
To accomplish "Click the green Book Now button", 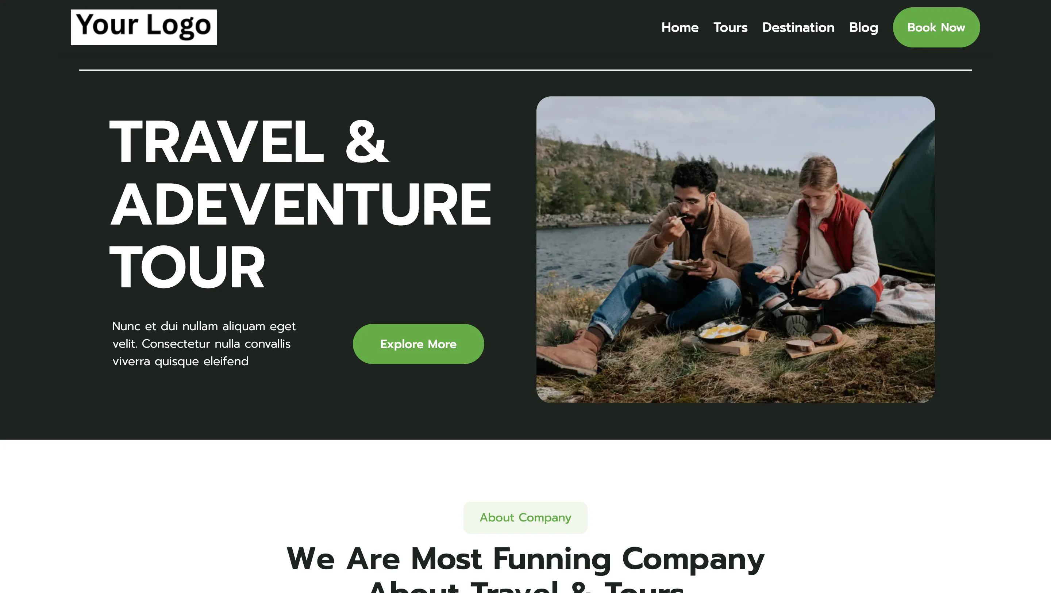I will pos(936,27).
